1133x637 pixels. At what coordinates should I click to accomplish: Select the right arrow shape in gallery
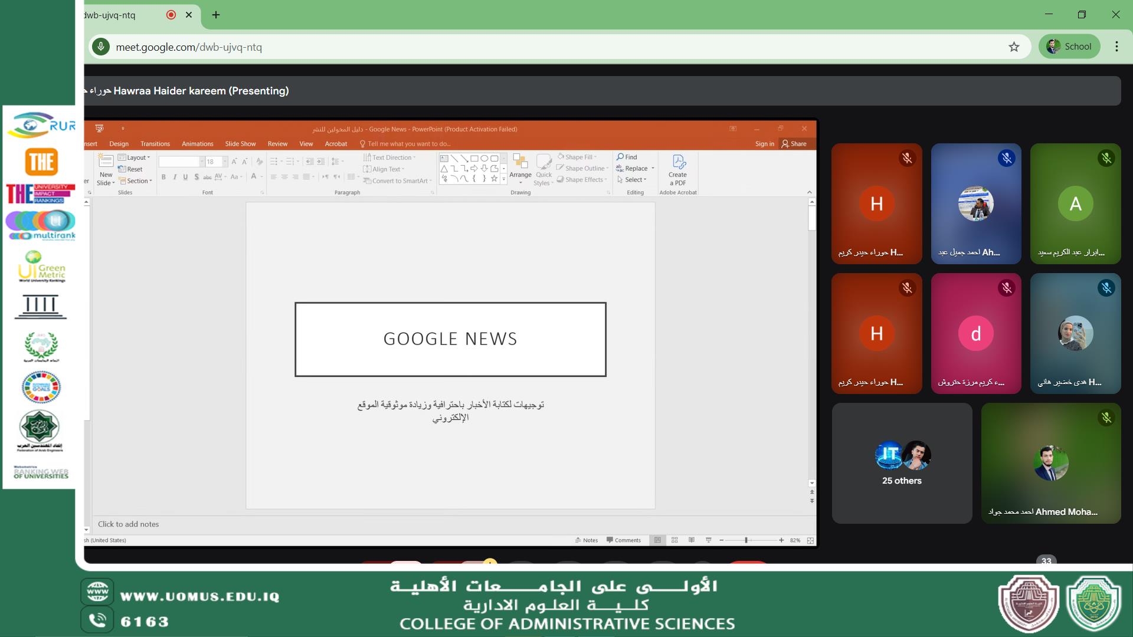click(474, 168)
